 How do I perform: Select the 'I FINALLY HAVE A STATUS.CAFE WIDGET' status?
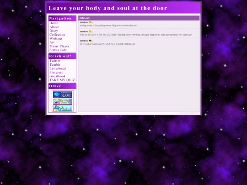point(107,44)
